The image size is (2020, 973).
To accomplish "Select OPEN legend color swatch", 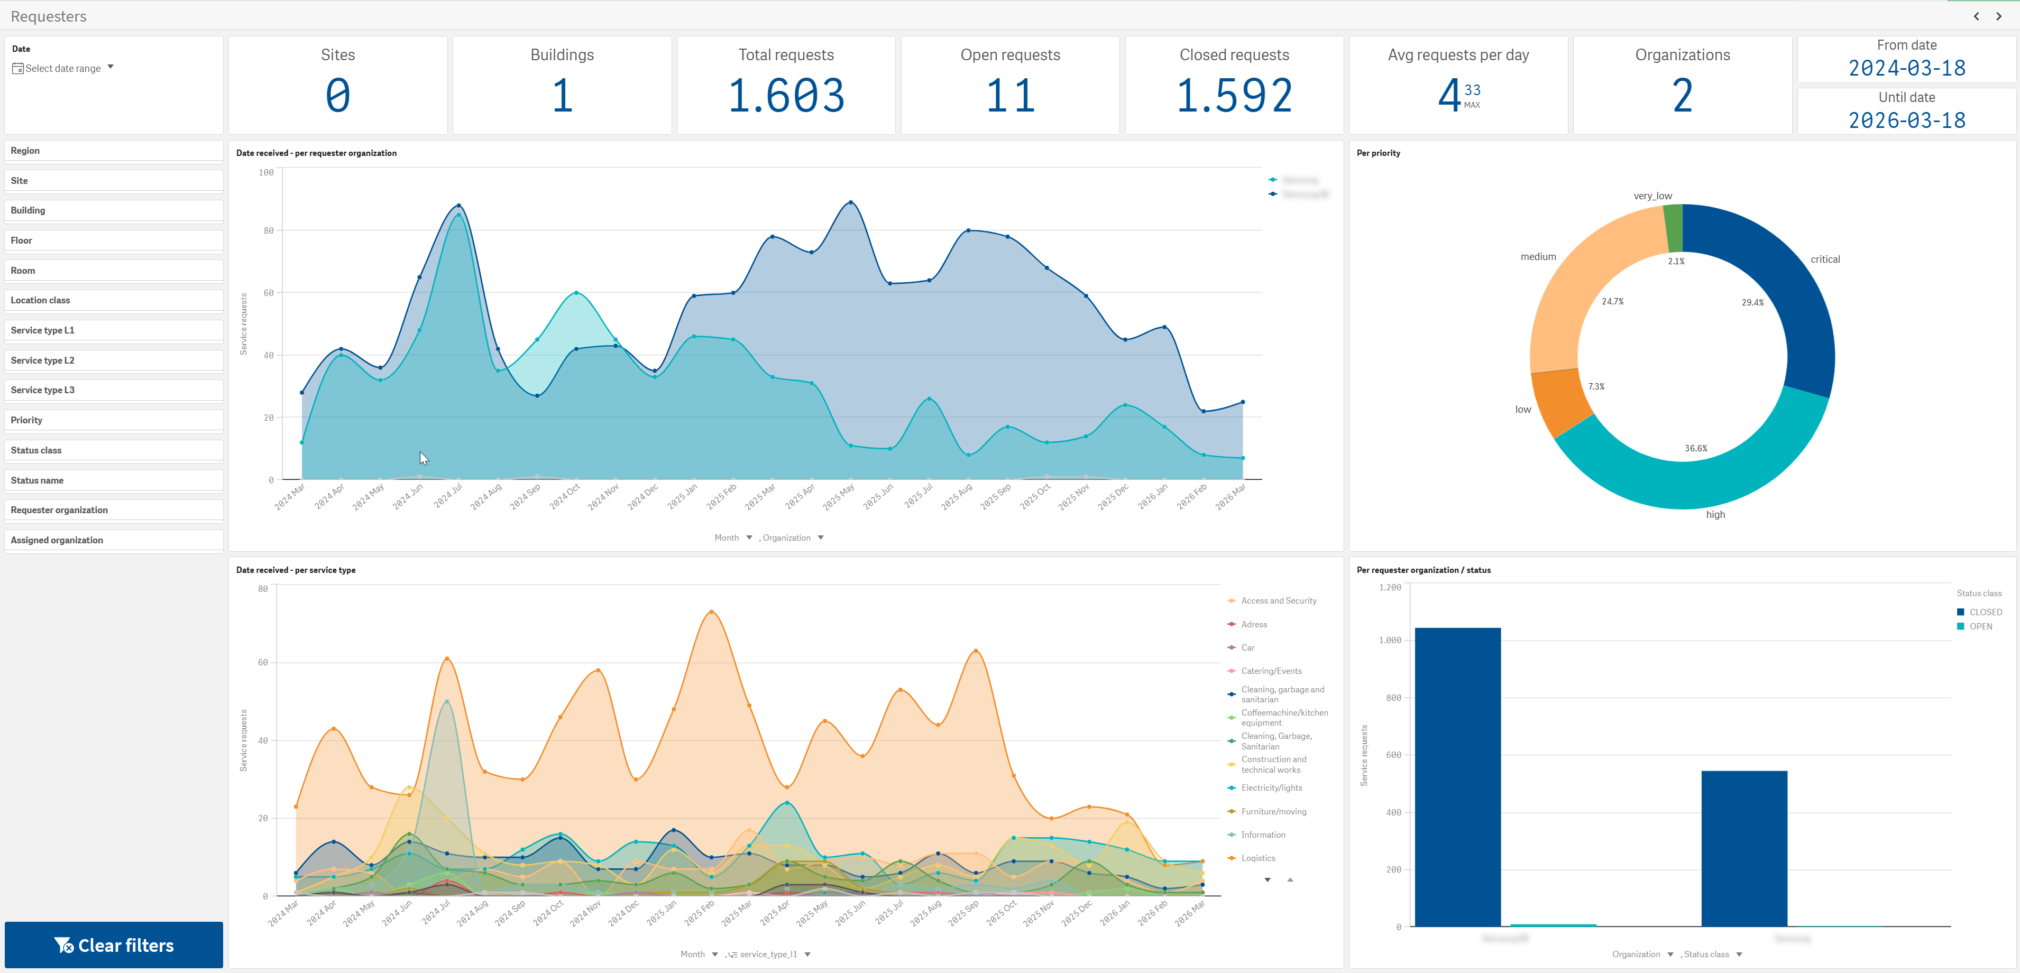I will [1960, 626].
